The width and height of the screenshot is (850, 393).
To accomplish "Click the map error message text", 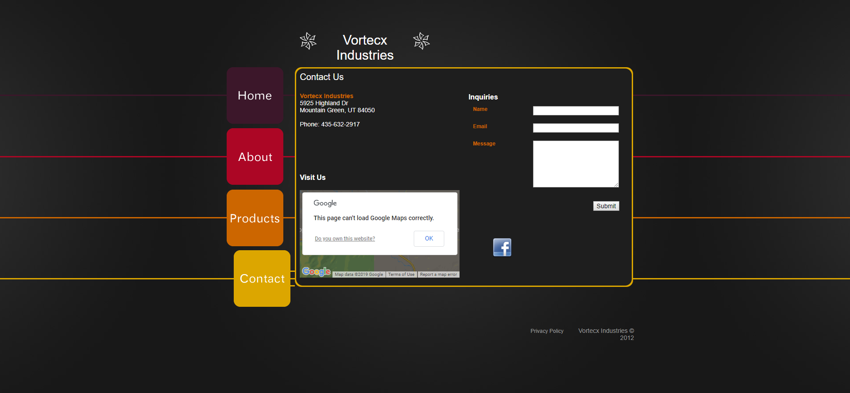I will [x=374, y=218].
